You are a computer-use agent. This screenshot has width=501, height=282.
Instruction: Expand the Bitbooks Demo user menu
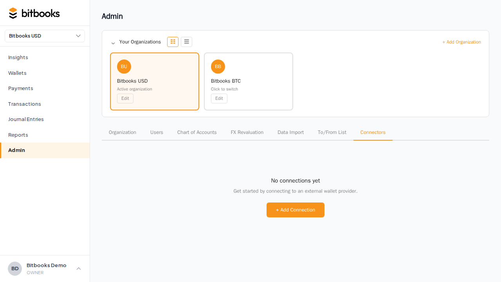coord(79,269)
